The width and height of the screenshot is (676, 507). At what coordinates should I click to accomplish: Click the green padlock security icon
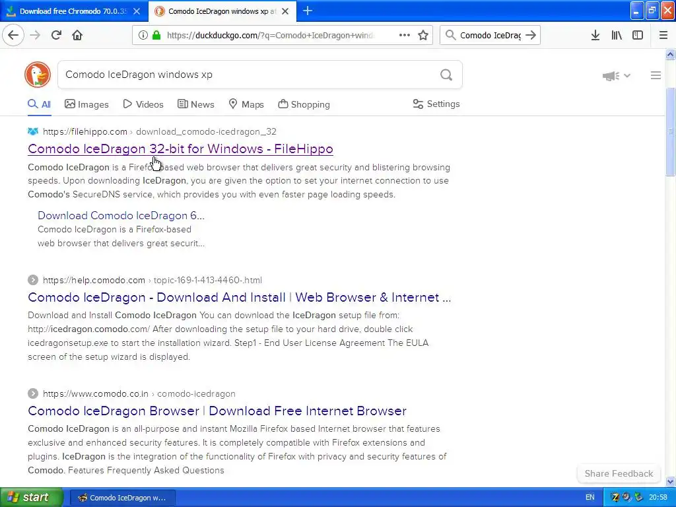point(156,35)
